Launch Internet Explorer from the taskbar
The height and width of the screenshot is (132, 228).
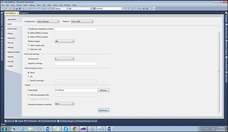point(22,129)
